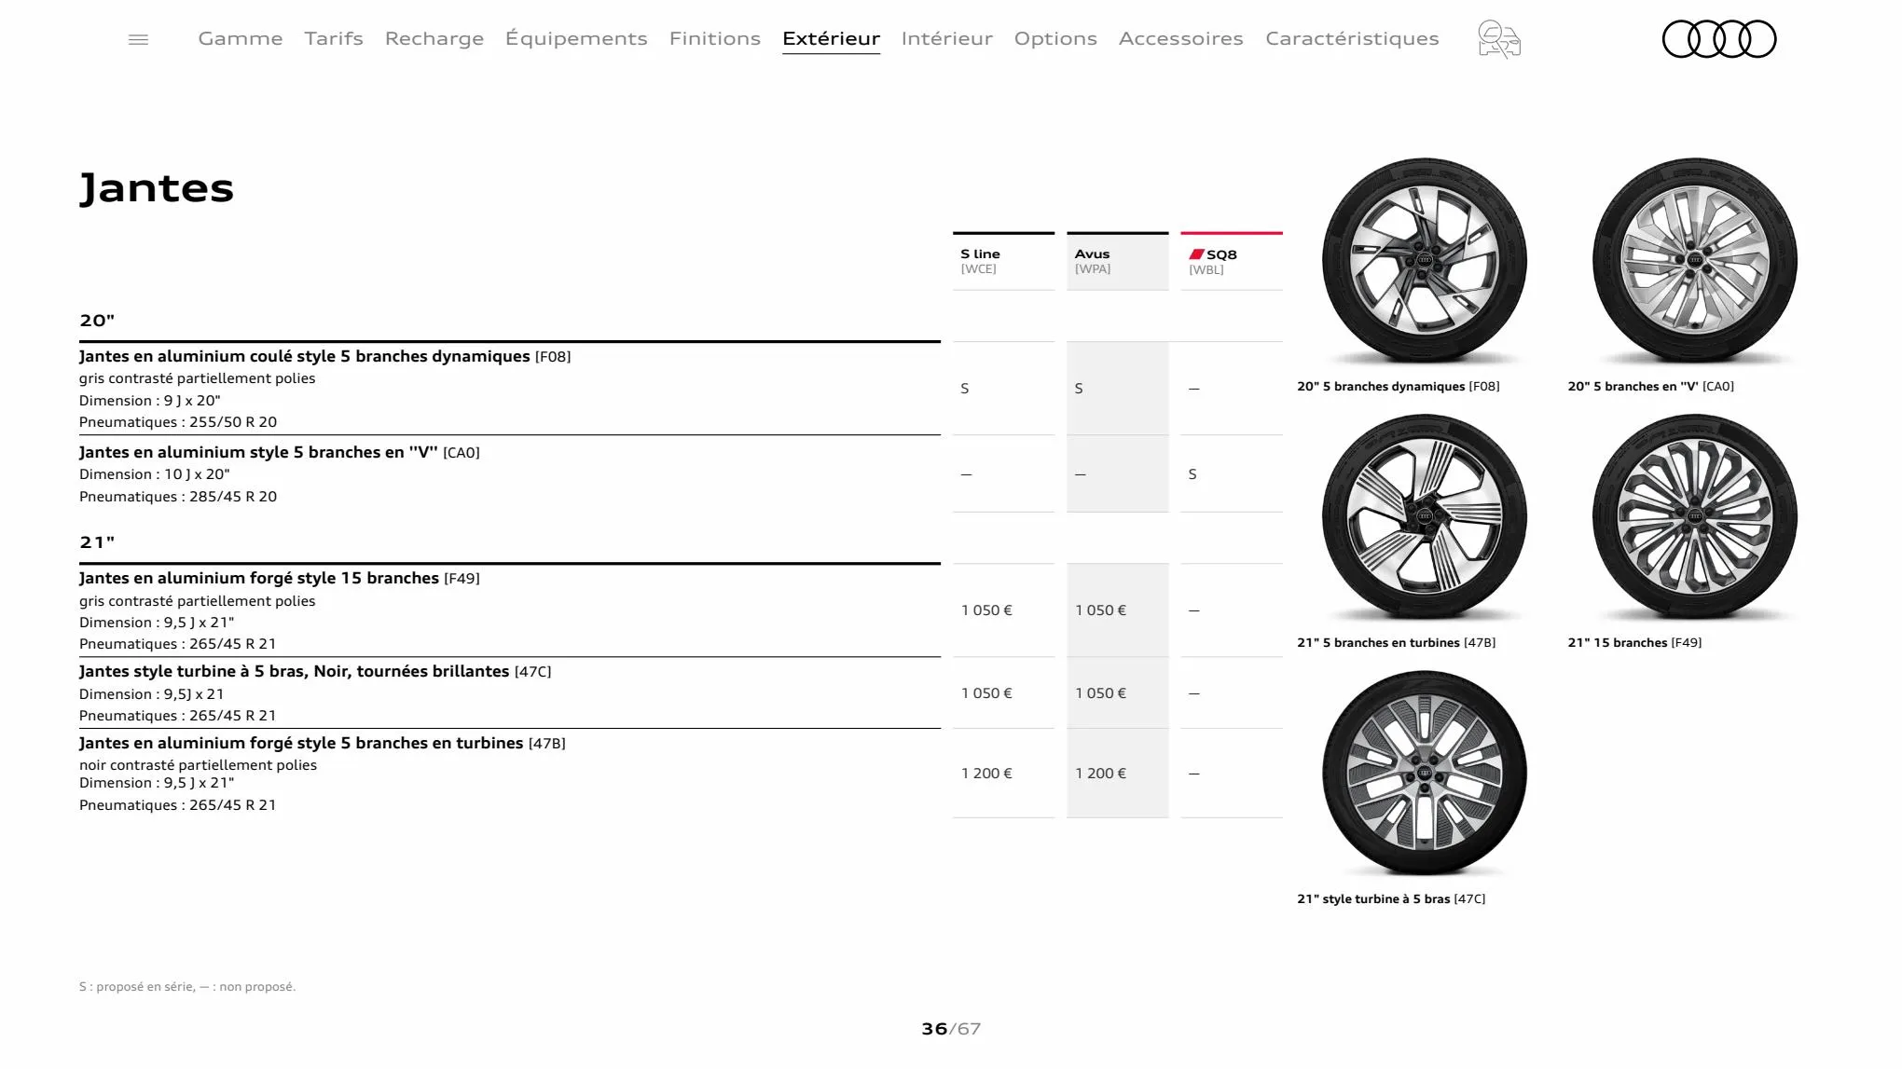Image resolution: width=1902 pixels, height=1069 pixels.
Task: Click the 21" 5 branches en turbines wheel image
Action: coord(1425,517)
